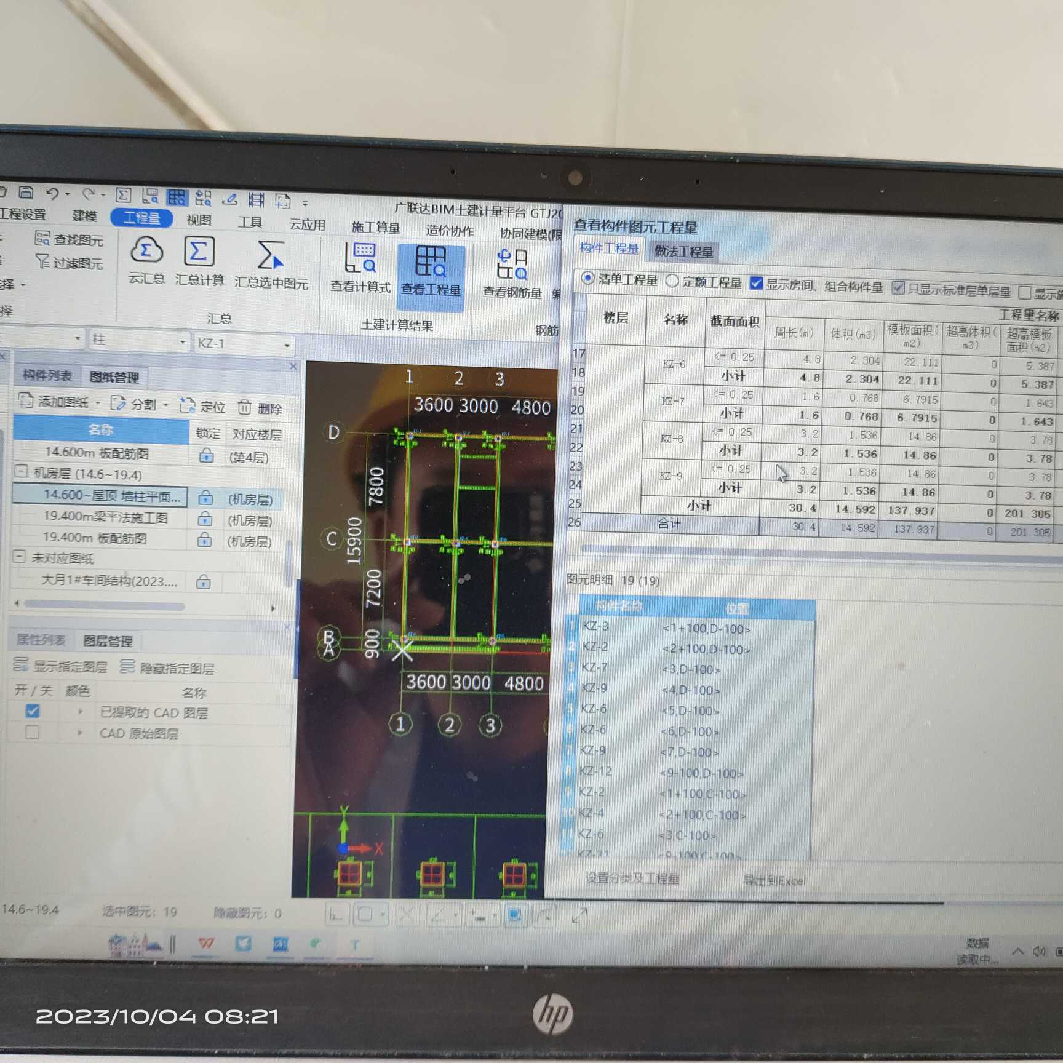Toggle 显示房间、组合构件量 checkbox

[x=757, y=283]
